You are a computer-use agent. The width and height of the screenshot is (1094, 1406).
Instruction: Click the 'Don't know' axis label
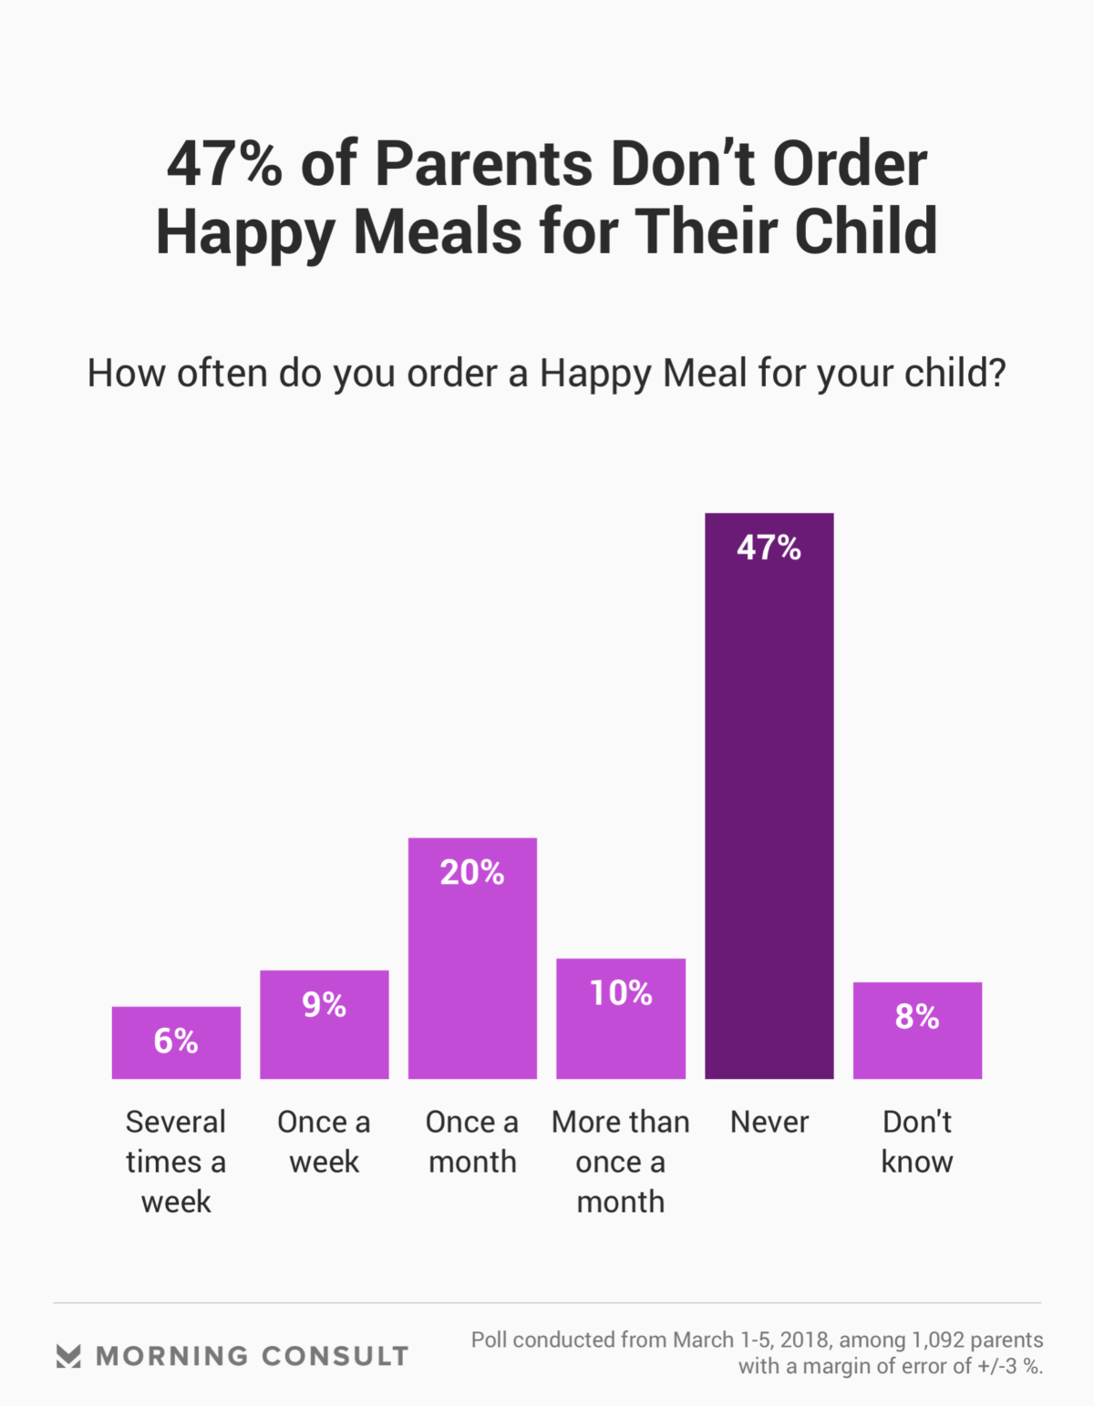(x=917, y=1142)
